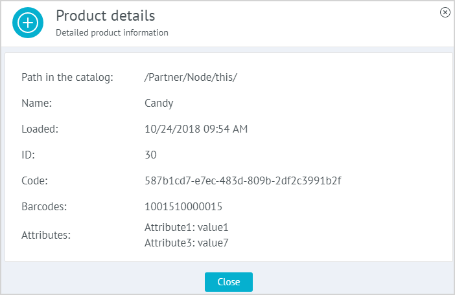Click the "Loaded:" field label
The image size is (455, 295).
pos(40,129)
